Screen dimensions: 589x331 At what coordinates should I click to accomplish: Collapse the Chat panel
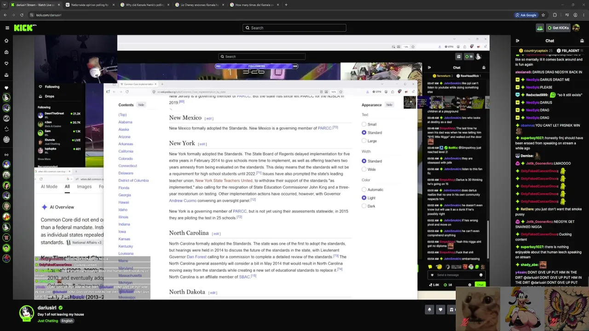click(x=518, y=41)
